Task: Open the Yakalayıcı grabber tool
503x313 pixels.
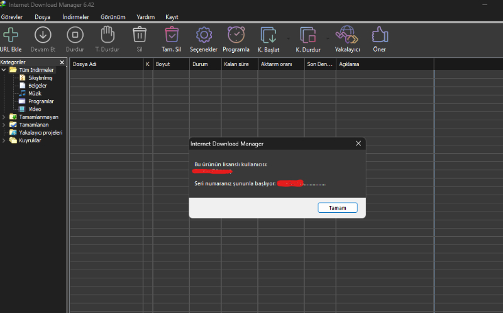Action: 346,35
